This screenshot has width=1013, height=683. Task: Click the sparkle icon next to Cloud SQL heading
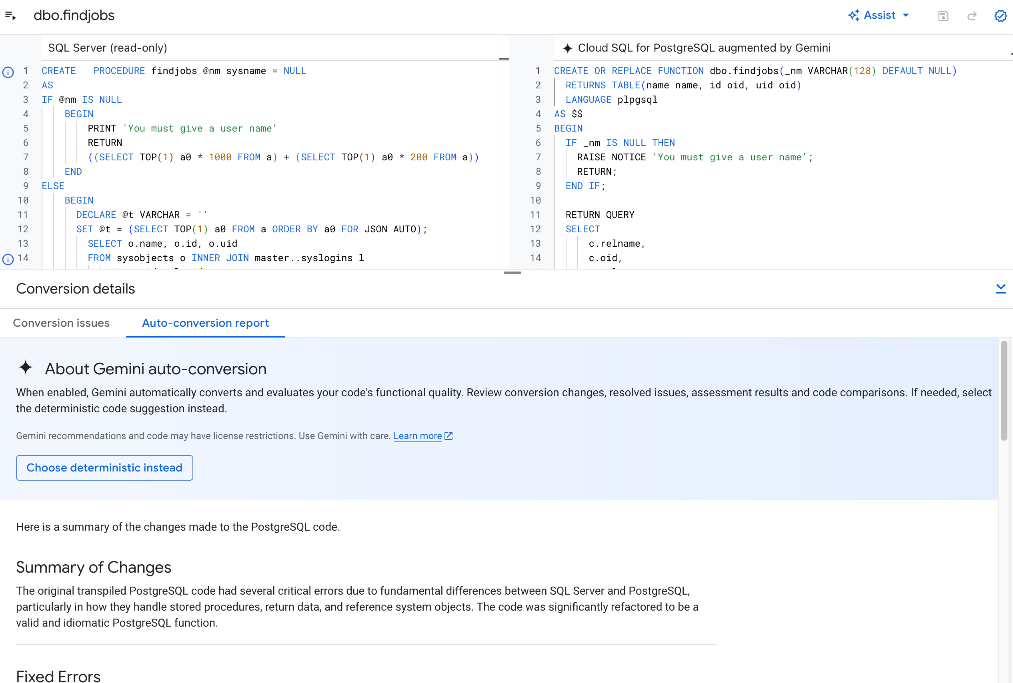coord(567,48)
